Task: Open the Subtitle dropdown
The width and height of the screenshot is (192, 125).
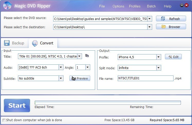Action: click(61, 78)
